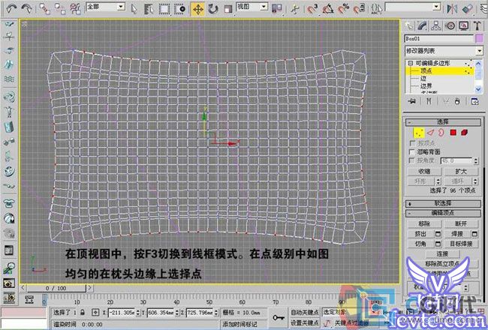488x330 pixels.
Task: Click the Mirror tool icon
Action: pyautogui.click(x=452, y=9)
